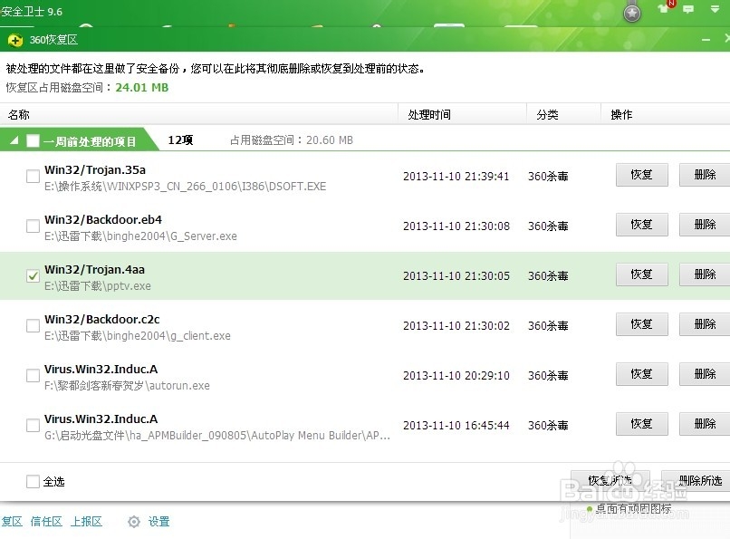Open the user avatar icon in title bar
730x539 pixels.
coord(631,14)
